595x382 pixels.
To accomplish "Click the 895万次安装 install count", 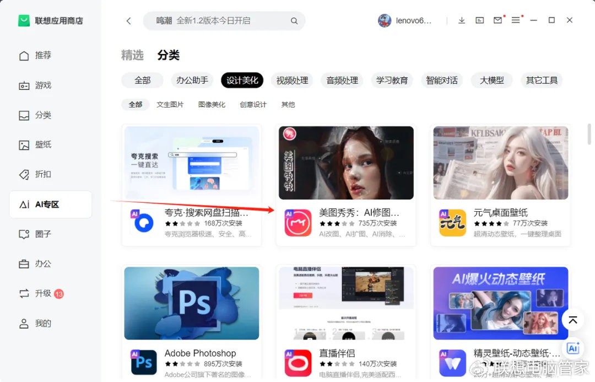I will point(223,364).
